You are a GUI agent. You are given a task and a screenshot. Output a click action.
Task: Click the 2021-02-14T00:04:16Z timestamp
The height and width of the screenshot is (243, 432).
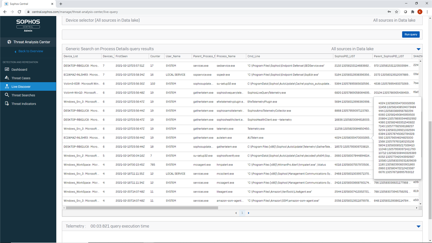(x=130, y=156)
